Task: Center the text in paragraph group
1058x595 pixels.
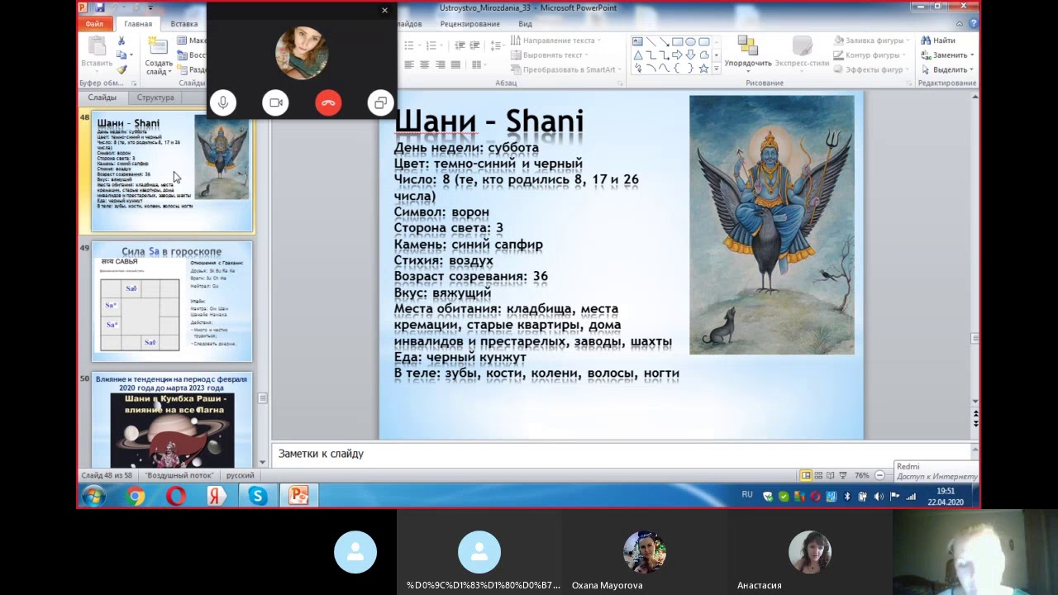Action: [424, 64]
